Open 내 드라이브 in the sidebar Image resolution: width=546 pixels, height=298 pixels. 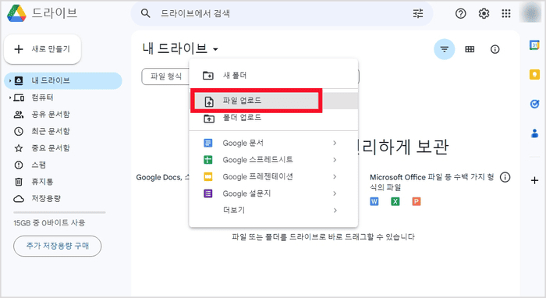[63, 81]
